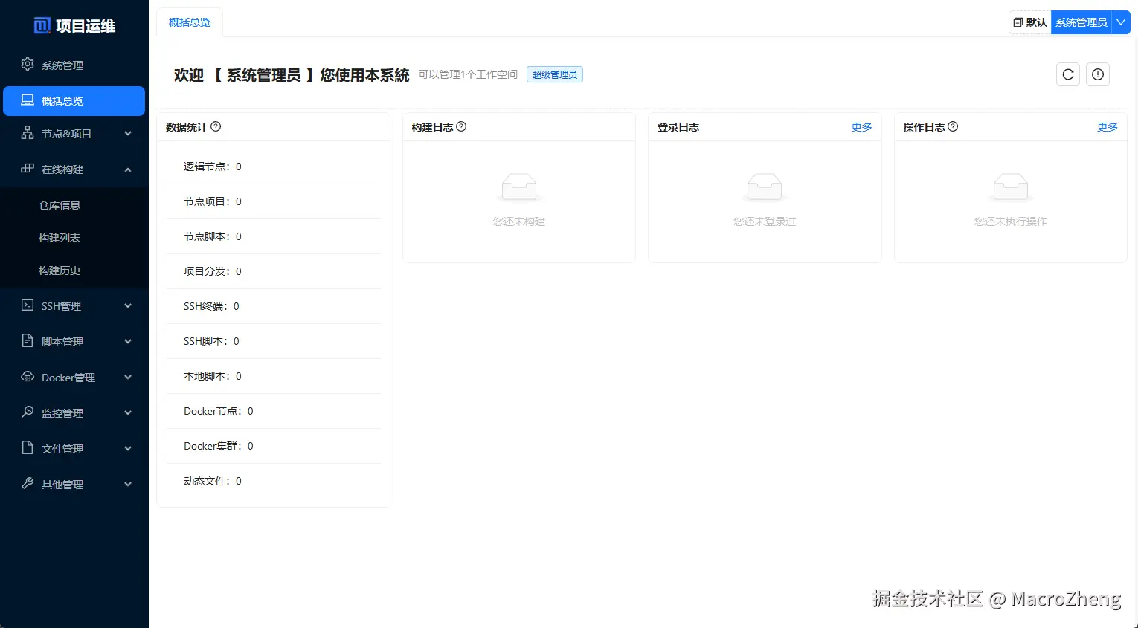Image resolution: width=1138 pixels, height=628 pixels.
Task: Click the 项目分发: 0 row
Action: coord(274,271)
